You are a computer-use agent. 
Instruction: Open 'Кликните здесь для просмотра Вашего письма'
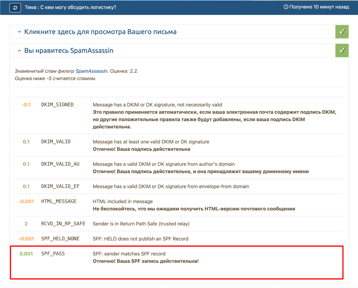click(100, 32)
